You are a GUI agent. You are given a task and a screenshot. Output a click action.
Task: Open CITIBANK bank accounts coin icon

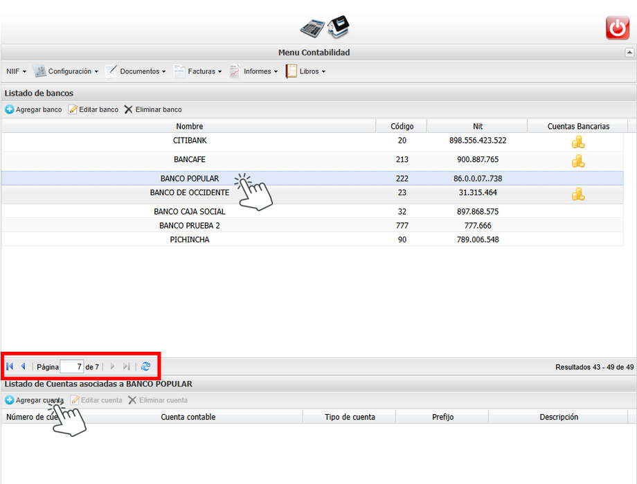coord(578,142)
